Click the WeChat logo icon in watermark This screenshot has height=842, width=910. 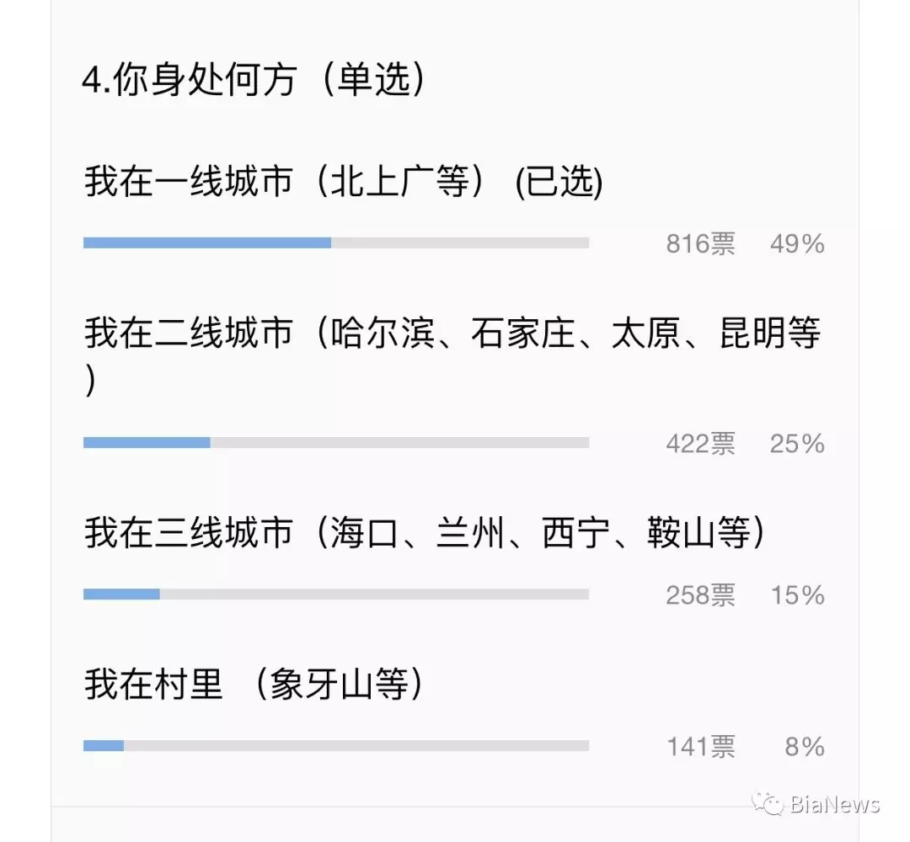(x=768, y=804)
